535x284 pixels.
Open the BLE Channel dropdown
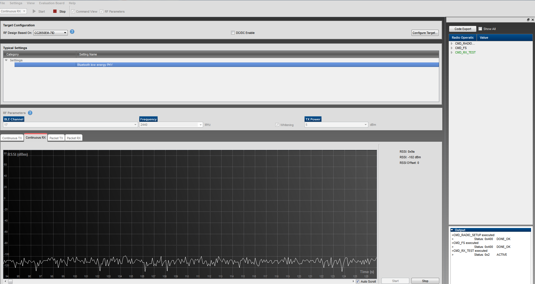point(70,125)
